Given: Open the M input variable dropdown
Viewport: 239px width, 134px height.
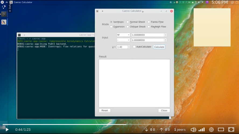Looking at the screenshot, I should (x=123, y=35).
